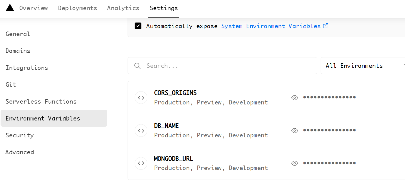Select the Git settings section
This screenshot has width=405, height=181.
(11, 84)
